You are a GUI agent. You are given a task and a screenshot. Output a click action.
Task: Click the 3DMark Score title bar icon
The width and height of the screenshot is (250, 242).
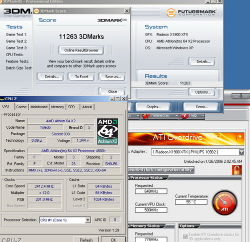click(x=36, y=11)
